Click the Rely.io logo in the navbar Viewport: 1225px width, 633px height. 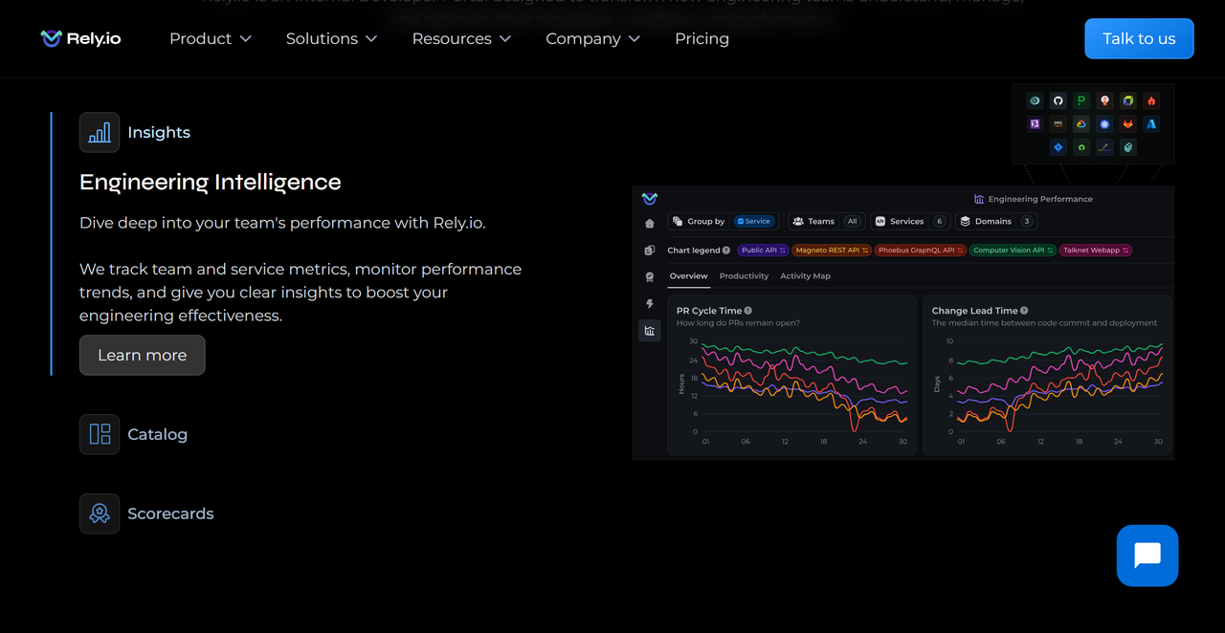tap(80, 38)
